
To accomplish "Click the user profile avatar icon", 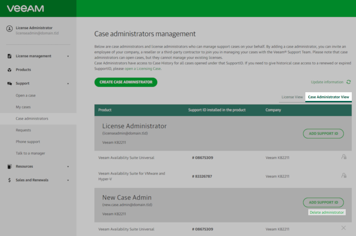I will (9, 29).
